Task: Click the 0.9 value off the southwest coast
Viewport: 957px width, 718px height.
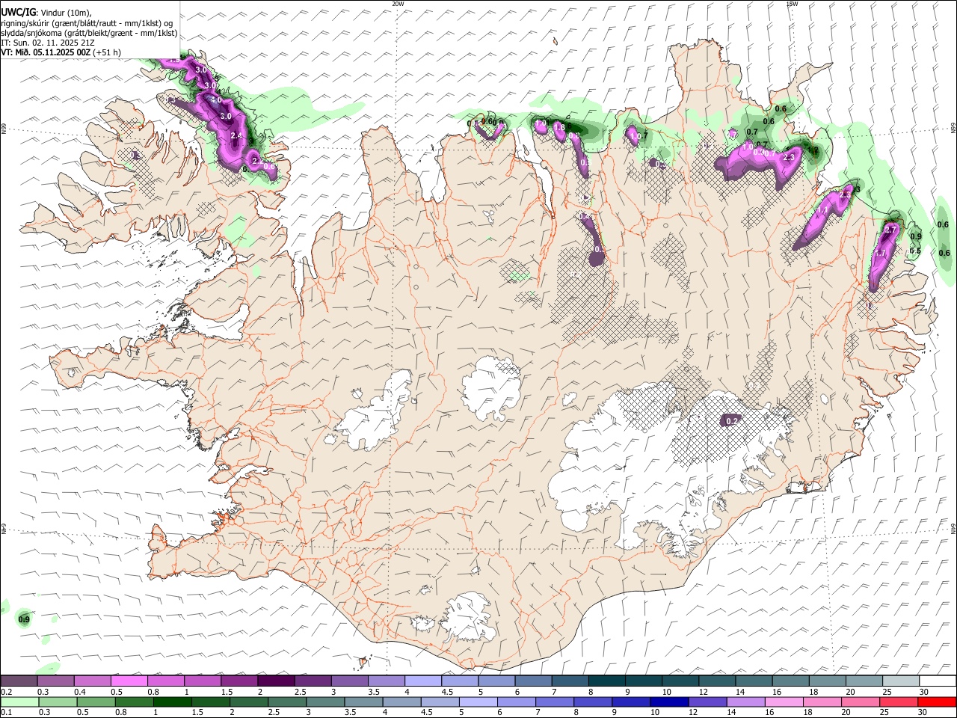Action: pyautogui.click(x=24, y=619)
